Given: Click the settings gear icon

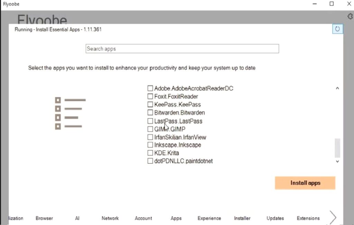Looking at the screenshot, I should (x=350, y=17).
